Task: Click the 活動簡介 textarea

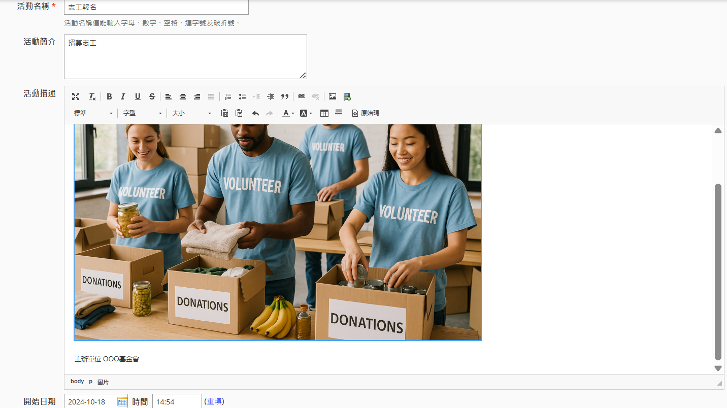Action: pyautogui.click(x=185, y=57)
